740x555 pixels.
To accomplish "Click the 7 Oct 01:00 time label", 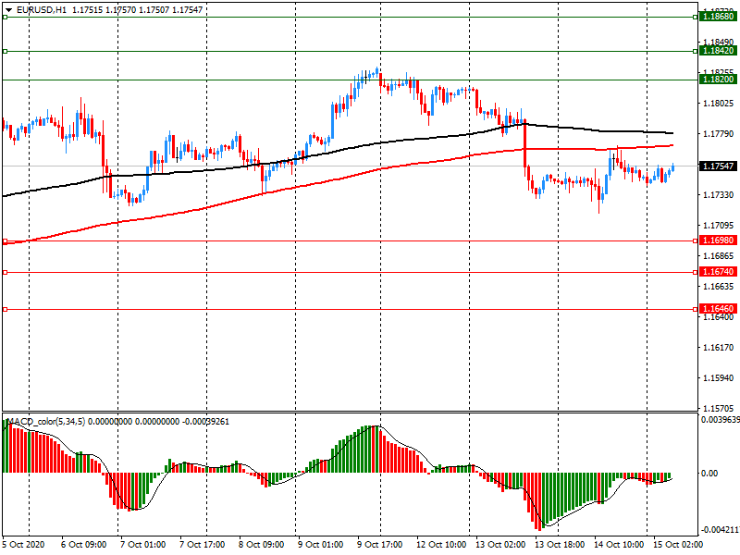I will (x=143, y=544).
